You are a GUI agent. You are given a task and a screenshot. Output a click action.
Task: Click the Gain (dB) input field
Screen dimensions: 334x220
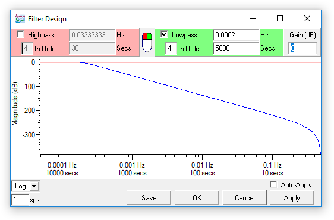[303, 48]
